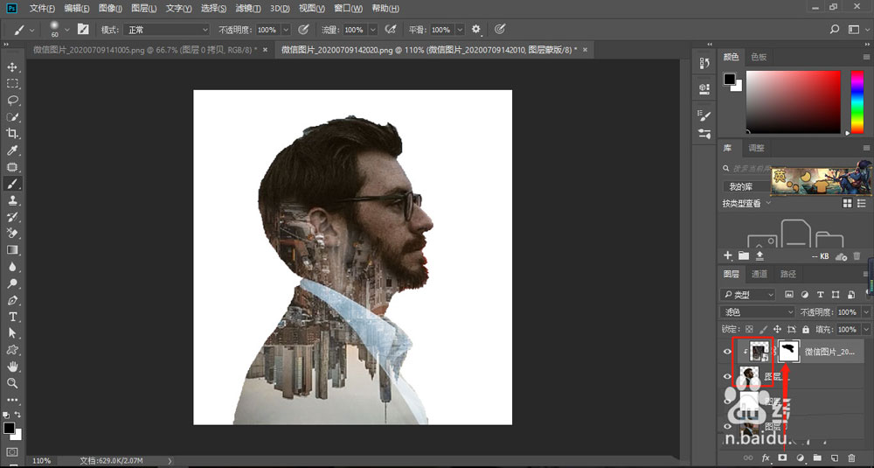Toggle pressure for size button
Image resolution: width=874 pixels, height=468 pixels.
tap(500, 29)
